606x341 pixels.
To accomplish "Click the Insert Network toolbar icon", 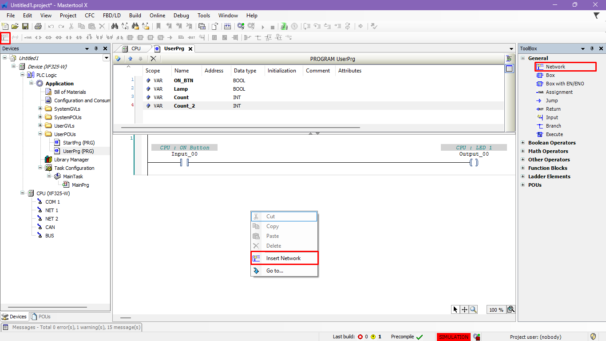I will 5,37.
